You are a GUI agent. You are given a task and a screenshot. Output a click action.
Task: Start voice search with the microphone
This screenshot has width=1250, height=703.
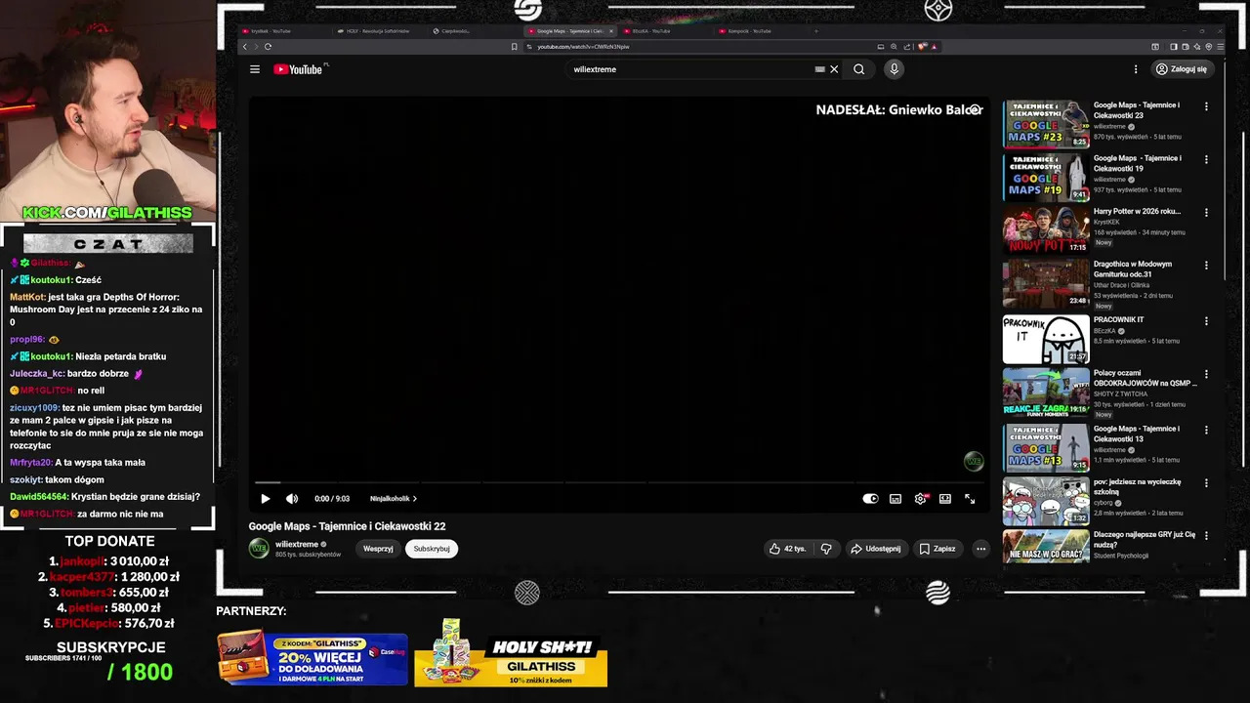[x=894, y=69]
